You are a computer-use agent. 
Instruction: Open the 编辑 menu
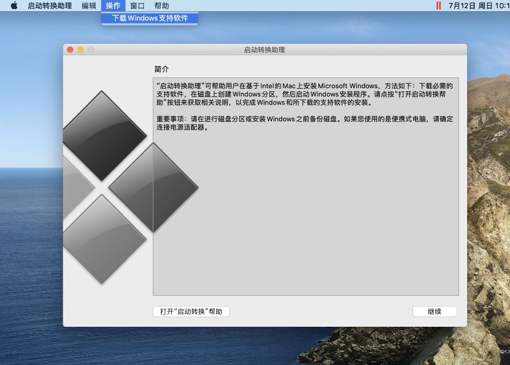coord(89,6)
